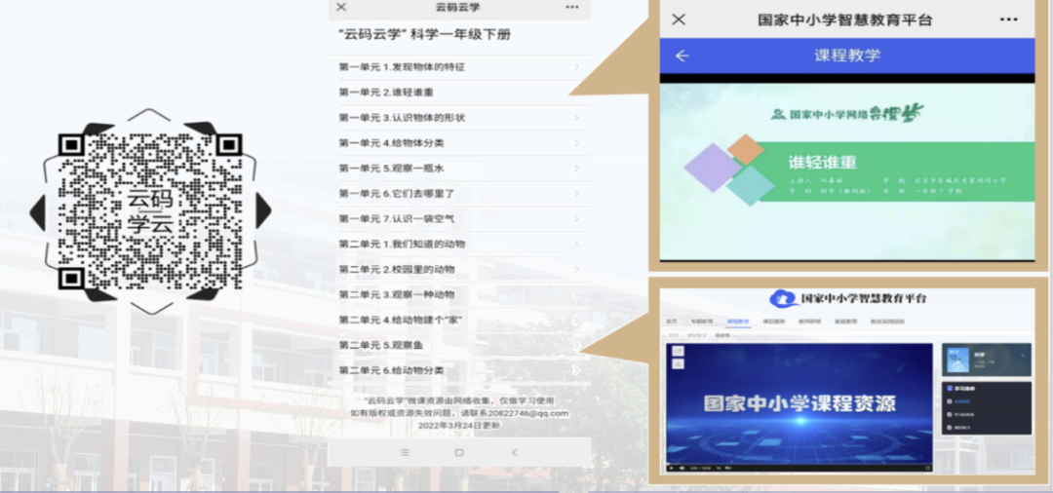Click the blue cloud platform logo
1053x493 pixels.
(784, 298)
